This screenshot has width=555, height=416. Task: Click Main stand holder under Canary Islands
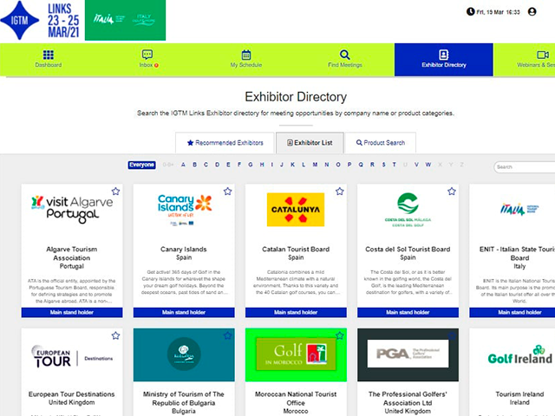(184, 312)
